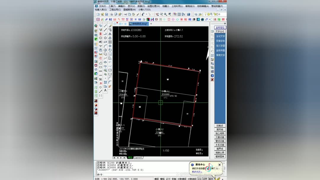Click the Save icon in the standard toolbar
This screenshot has width=320, height=180.
(x=107, y=14)
